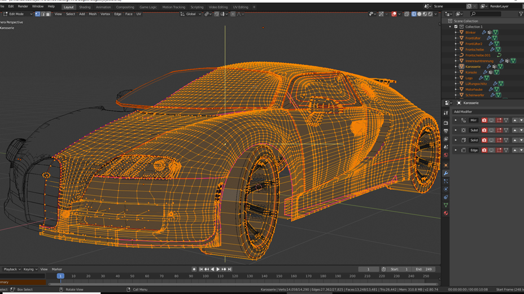Open the Add Modifier dropdown
Viewport: 524px width, 294px height.
tap(488, 112)
